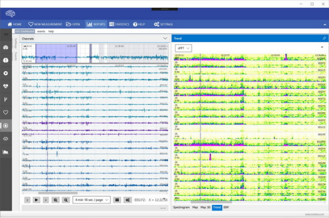Switch to the events tab

[x=41, y=31]
